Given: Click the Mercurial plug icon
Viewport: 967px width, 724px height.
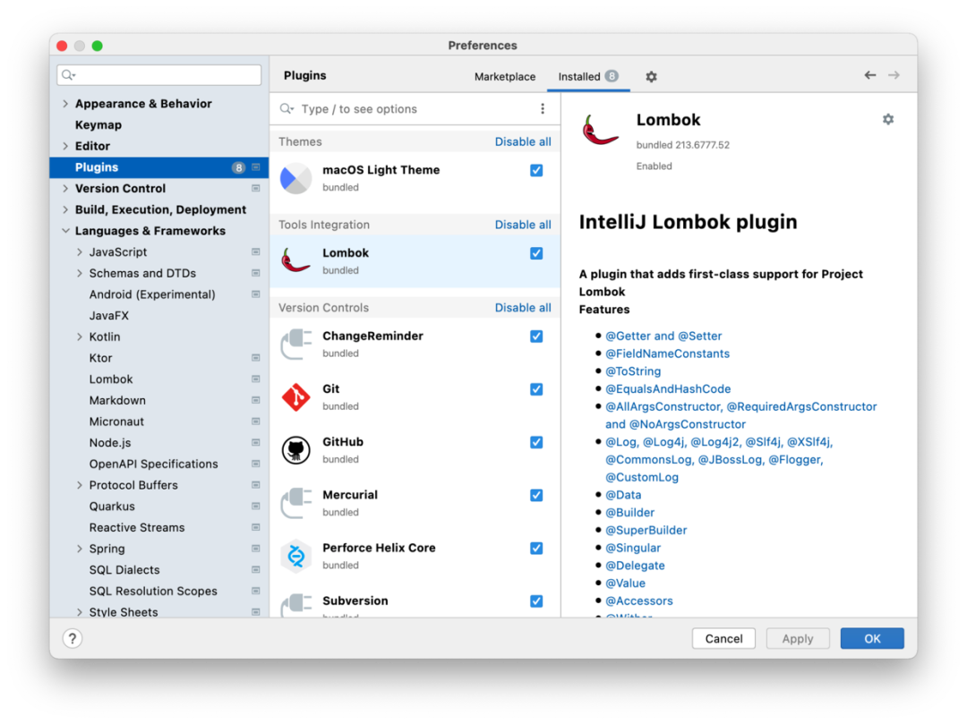Looking at the screenshot, I should click(296, 503).
